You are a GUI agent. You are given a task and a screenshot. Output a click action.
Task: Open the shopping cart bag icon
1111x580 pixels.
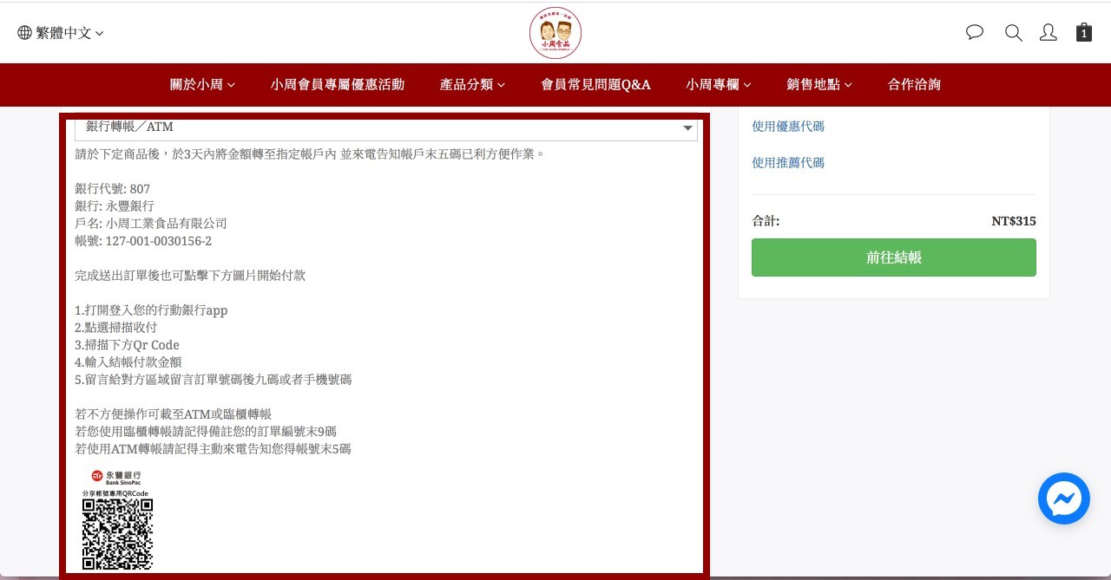click(1084, 32)
